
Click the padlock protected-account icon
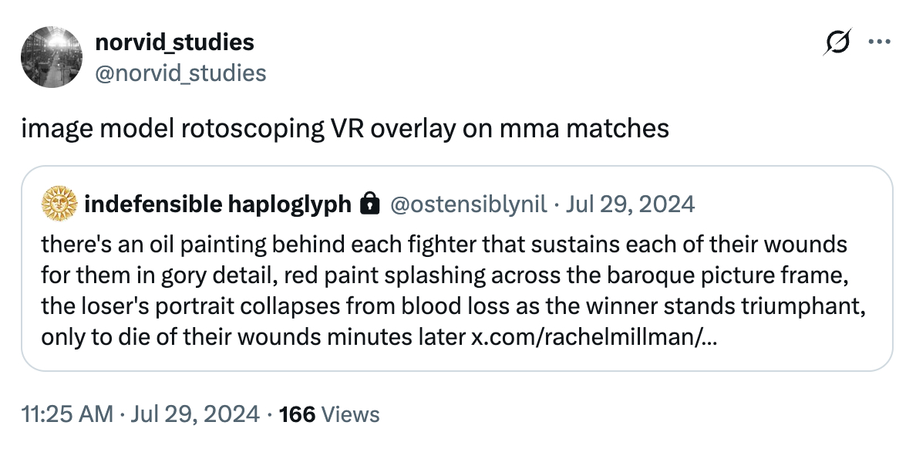(x=370, y=204)
